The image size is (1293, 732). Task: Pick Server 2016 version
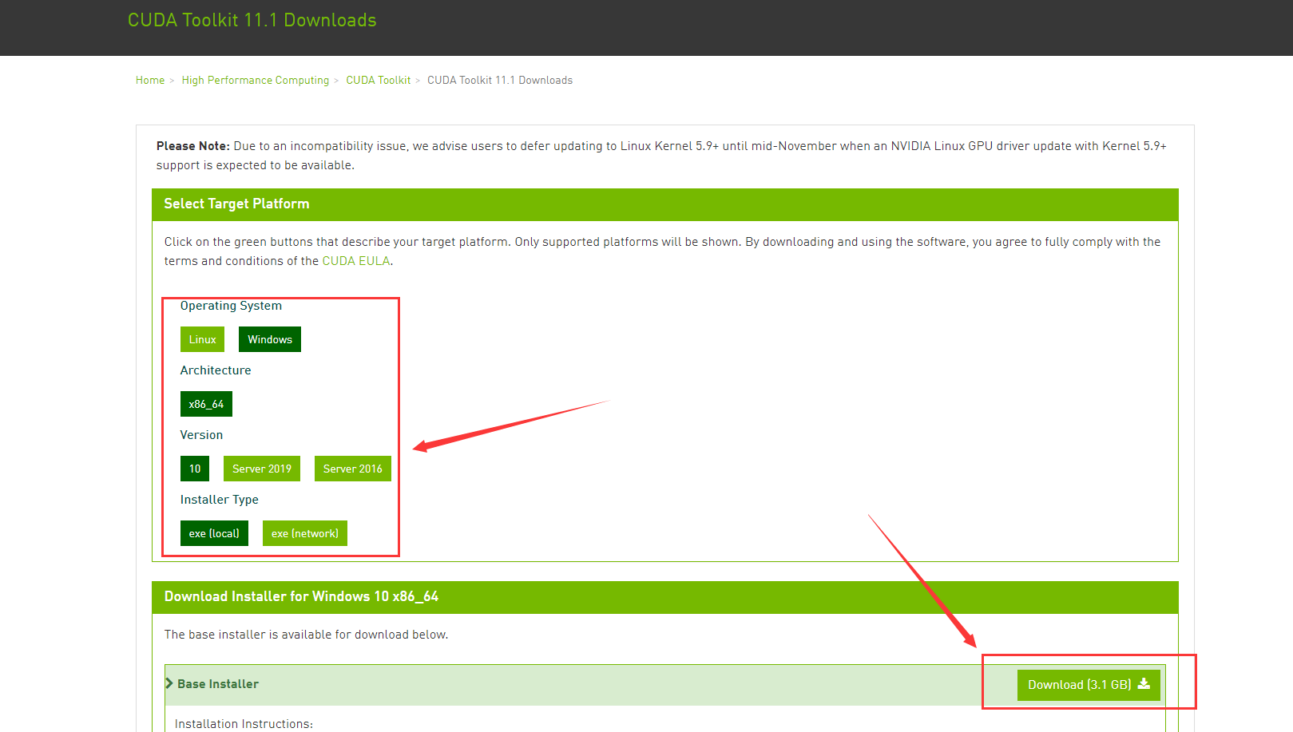tap(353, 469)
